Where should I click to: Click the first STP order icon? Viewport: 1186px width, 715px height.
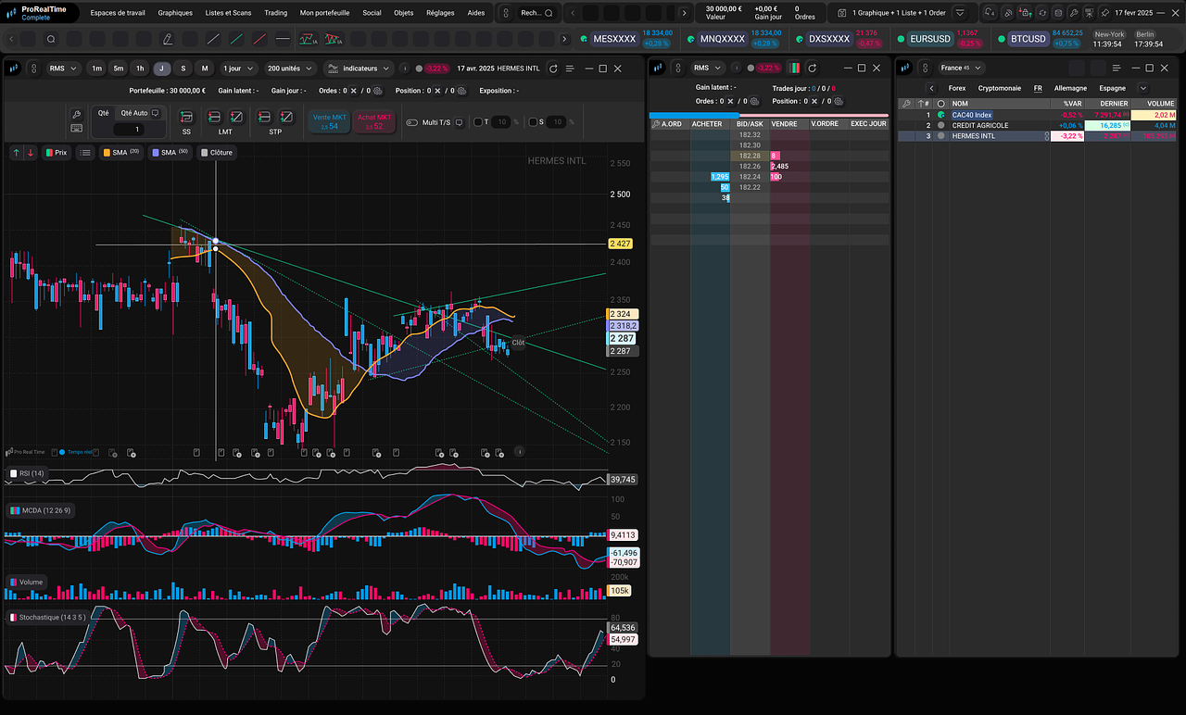[x=264, y=118]
